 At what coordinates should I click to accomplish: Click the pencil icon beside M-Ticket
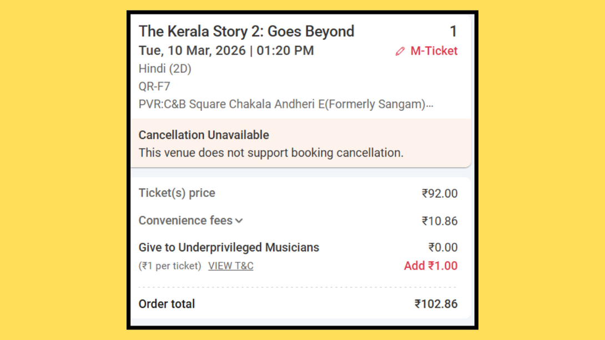(x=400, y=50)
